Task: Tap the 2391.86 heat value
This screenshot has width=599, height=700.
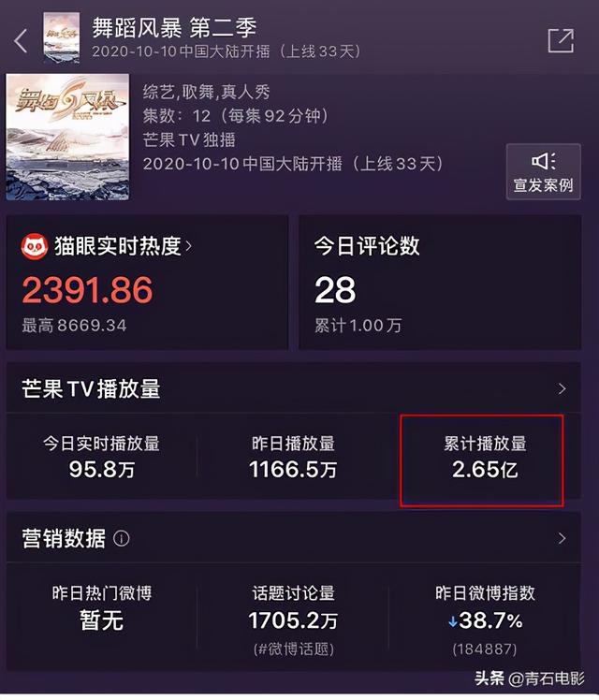Action: click(87, 290)
